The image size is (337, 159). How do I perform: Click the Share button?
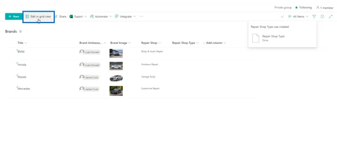pos(60,16)
